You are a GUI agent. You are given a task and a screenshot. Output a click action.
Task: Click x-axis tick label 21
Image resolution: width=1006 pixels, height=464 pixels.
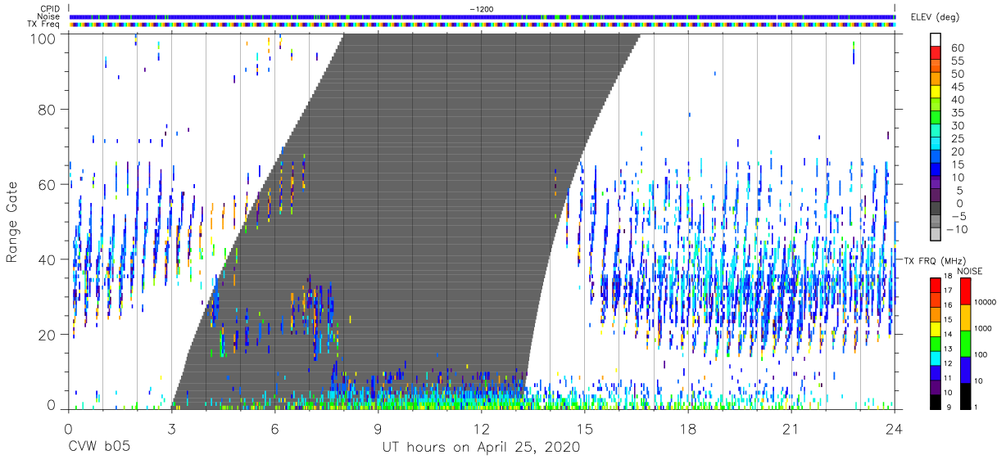(791, 428)
